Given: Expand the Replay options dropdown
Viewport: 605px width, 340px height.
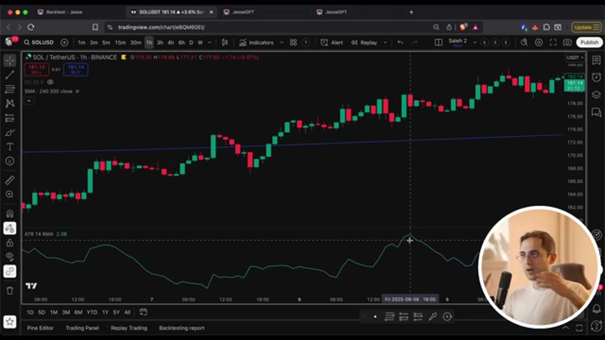Looking at the screenshot, I should click(x=385, y=42).
